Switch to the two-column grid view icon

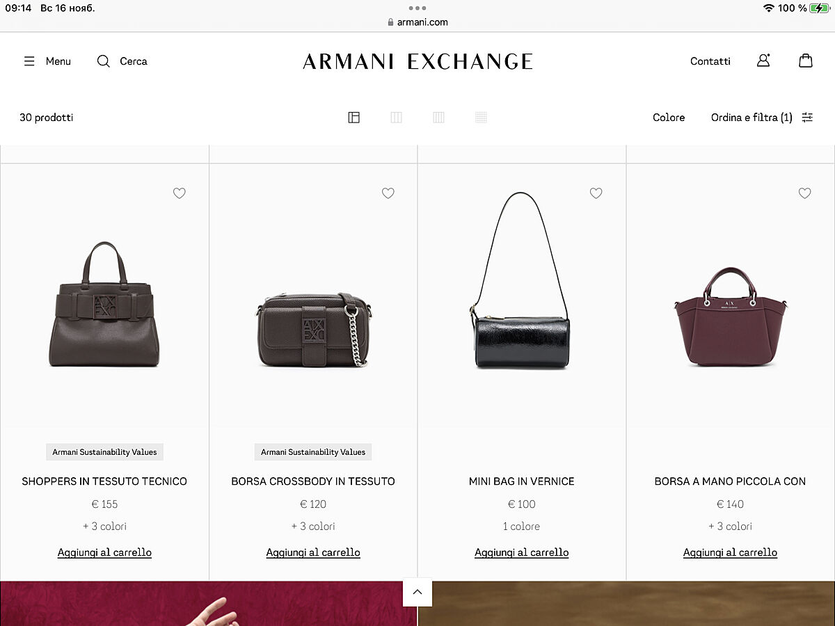point(396,118)
